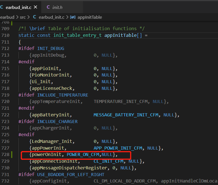Click line number 728 in the gutter
The image size is (218, 185).
coord(6,155)
